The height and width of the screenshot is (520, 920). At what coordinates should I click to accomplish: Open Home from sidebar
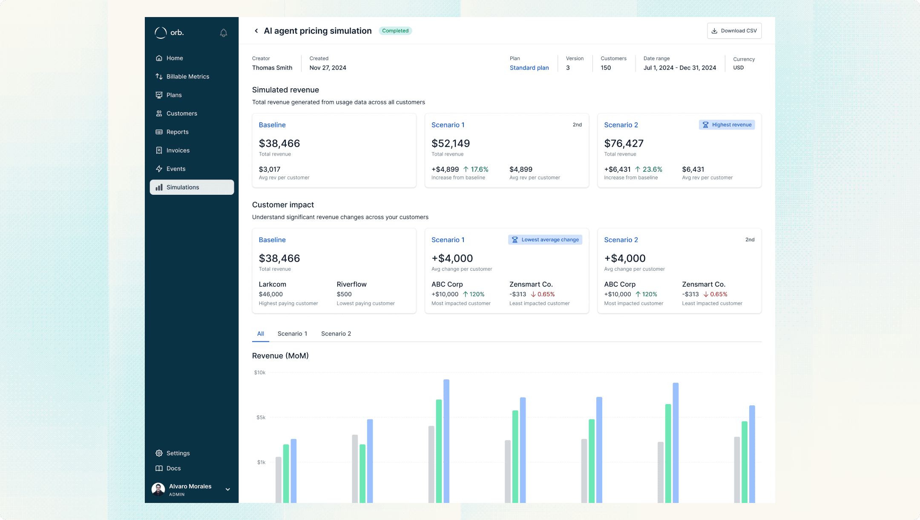click(x=174, y=58)
